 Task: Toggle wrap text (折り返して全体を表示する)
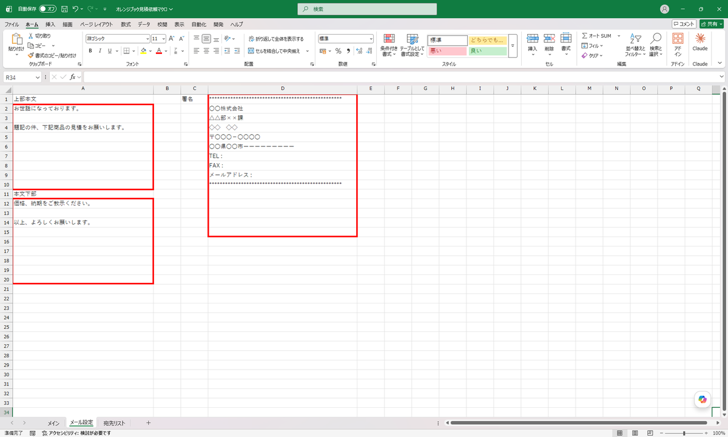click(275, 38)
